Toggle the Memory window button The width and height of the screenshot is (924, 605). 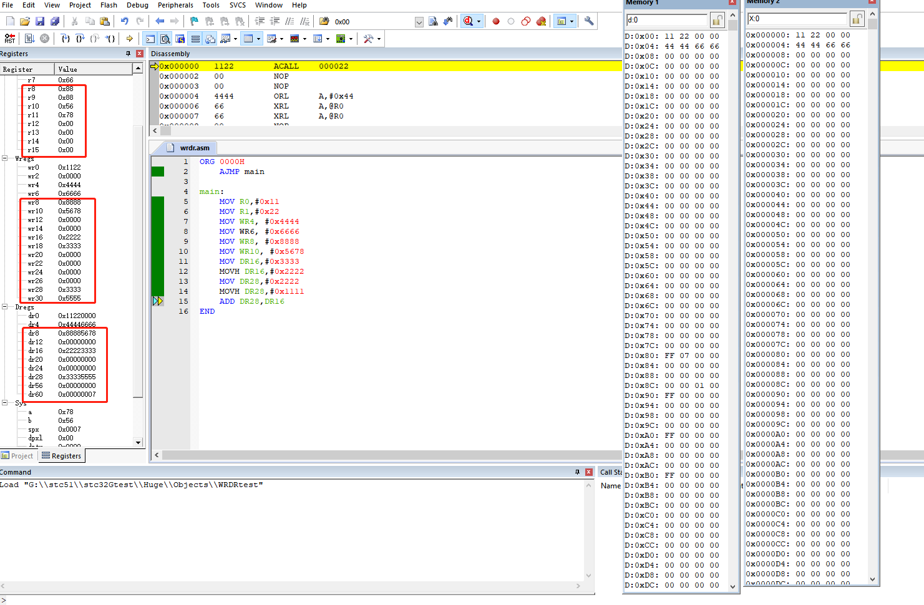248,39
